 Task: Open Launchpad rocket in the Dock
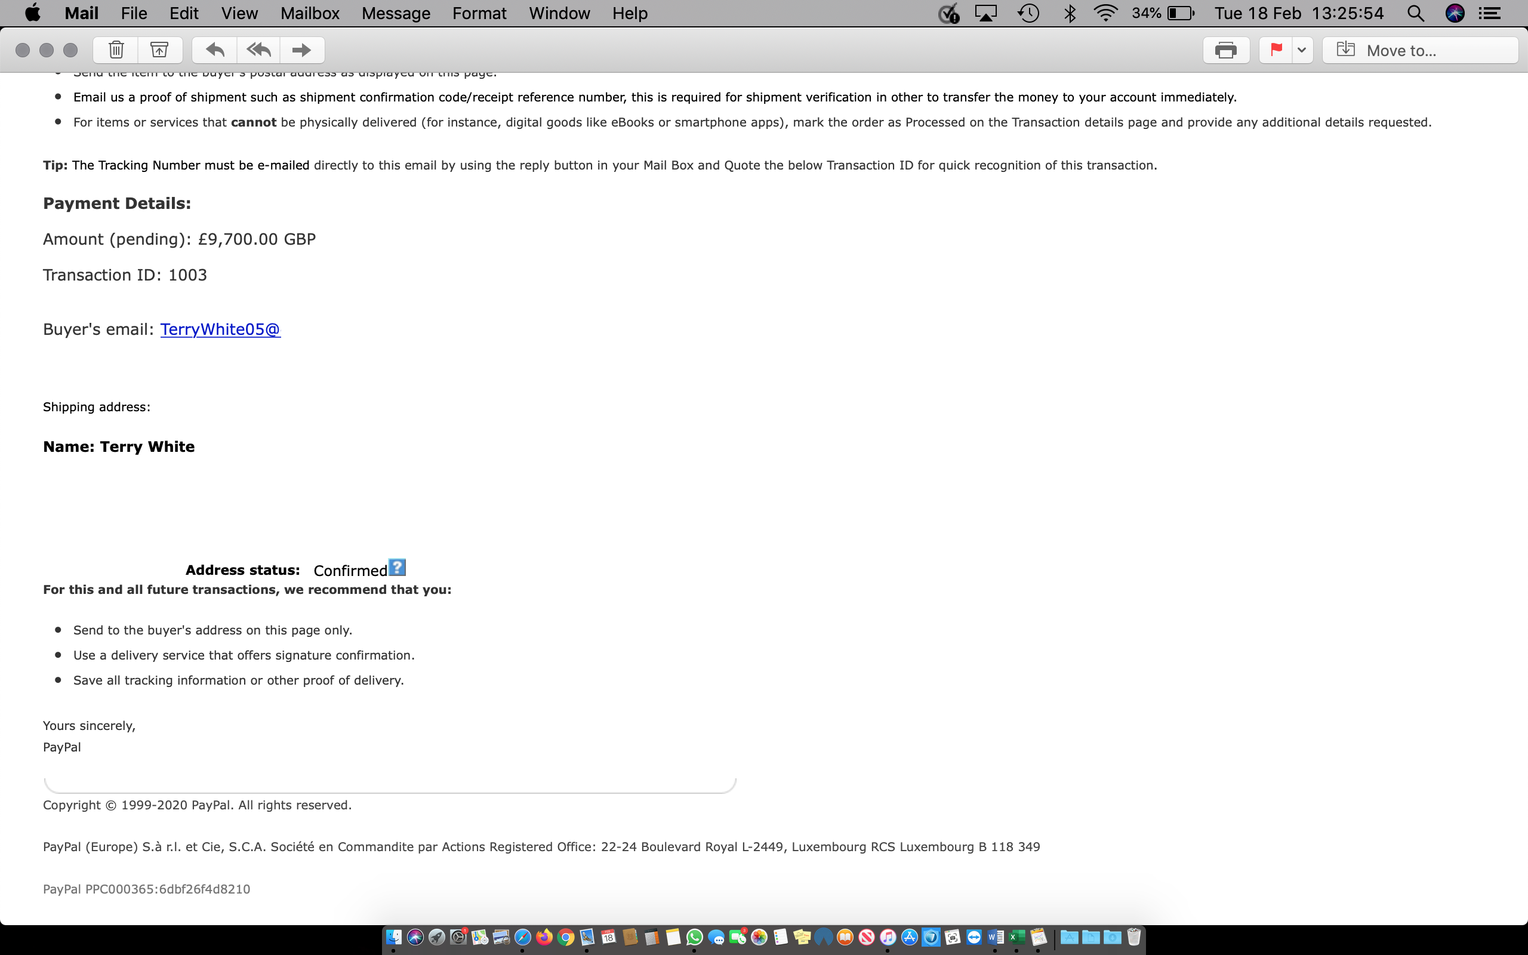coord(437,937)
